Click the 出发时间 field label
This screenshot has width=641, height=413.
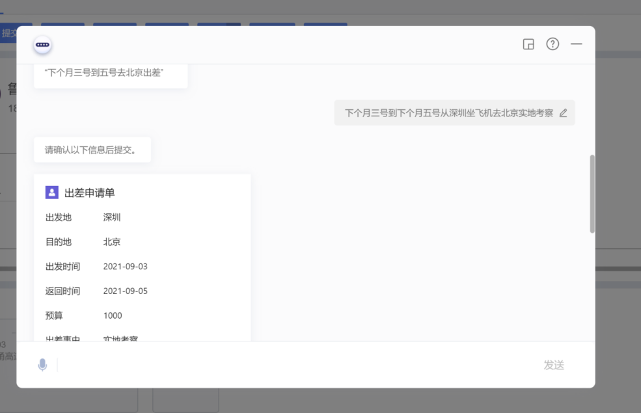point(62,267)
